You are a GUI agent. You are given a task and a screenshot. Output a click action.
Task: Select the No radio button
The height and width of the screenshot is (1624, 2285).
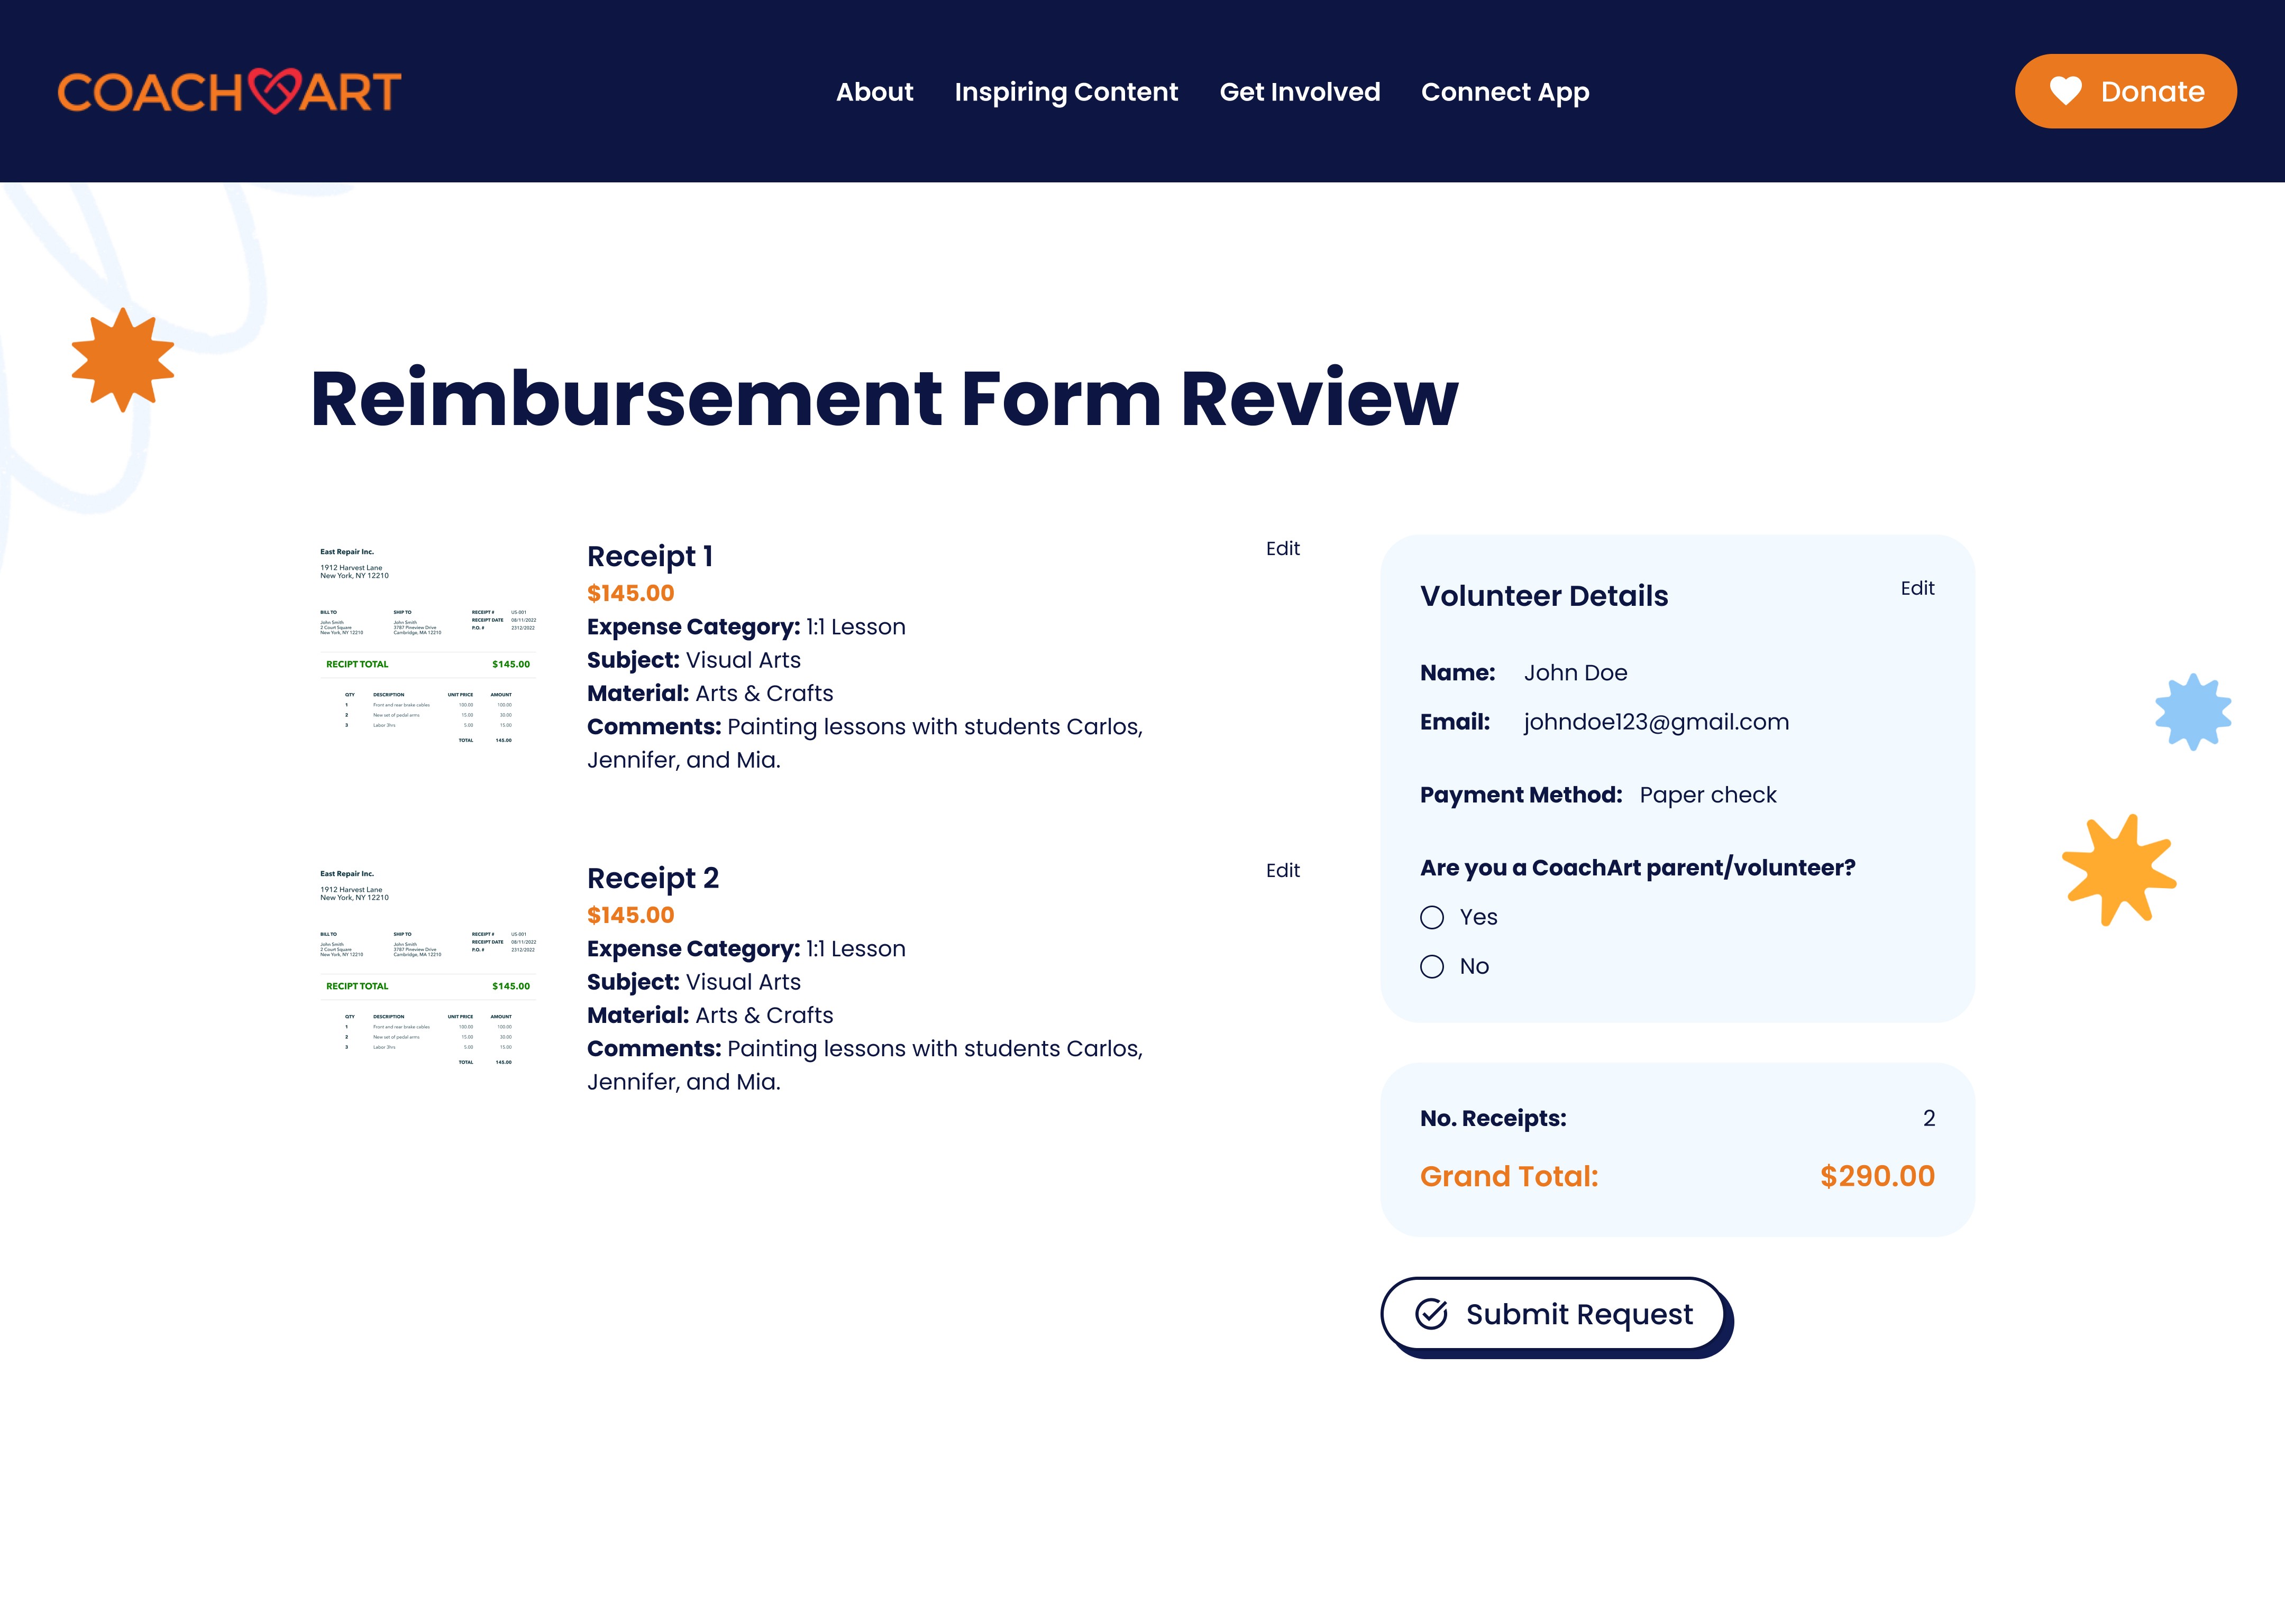(1432, 966)
